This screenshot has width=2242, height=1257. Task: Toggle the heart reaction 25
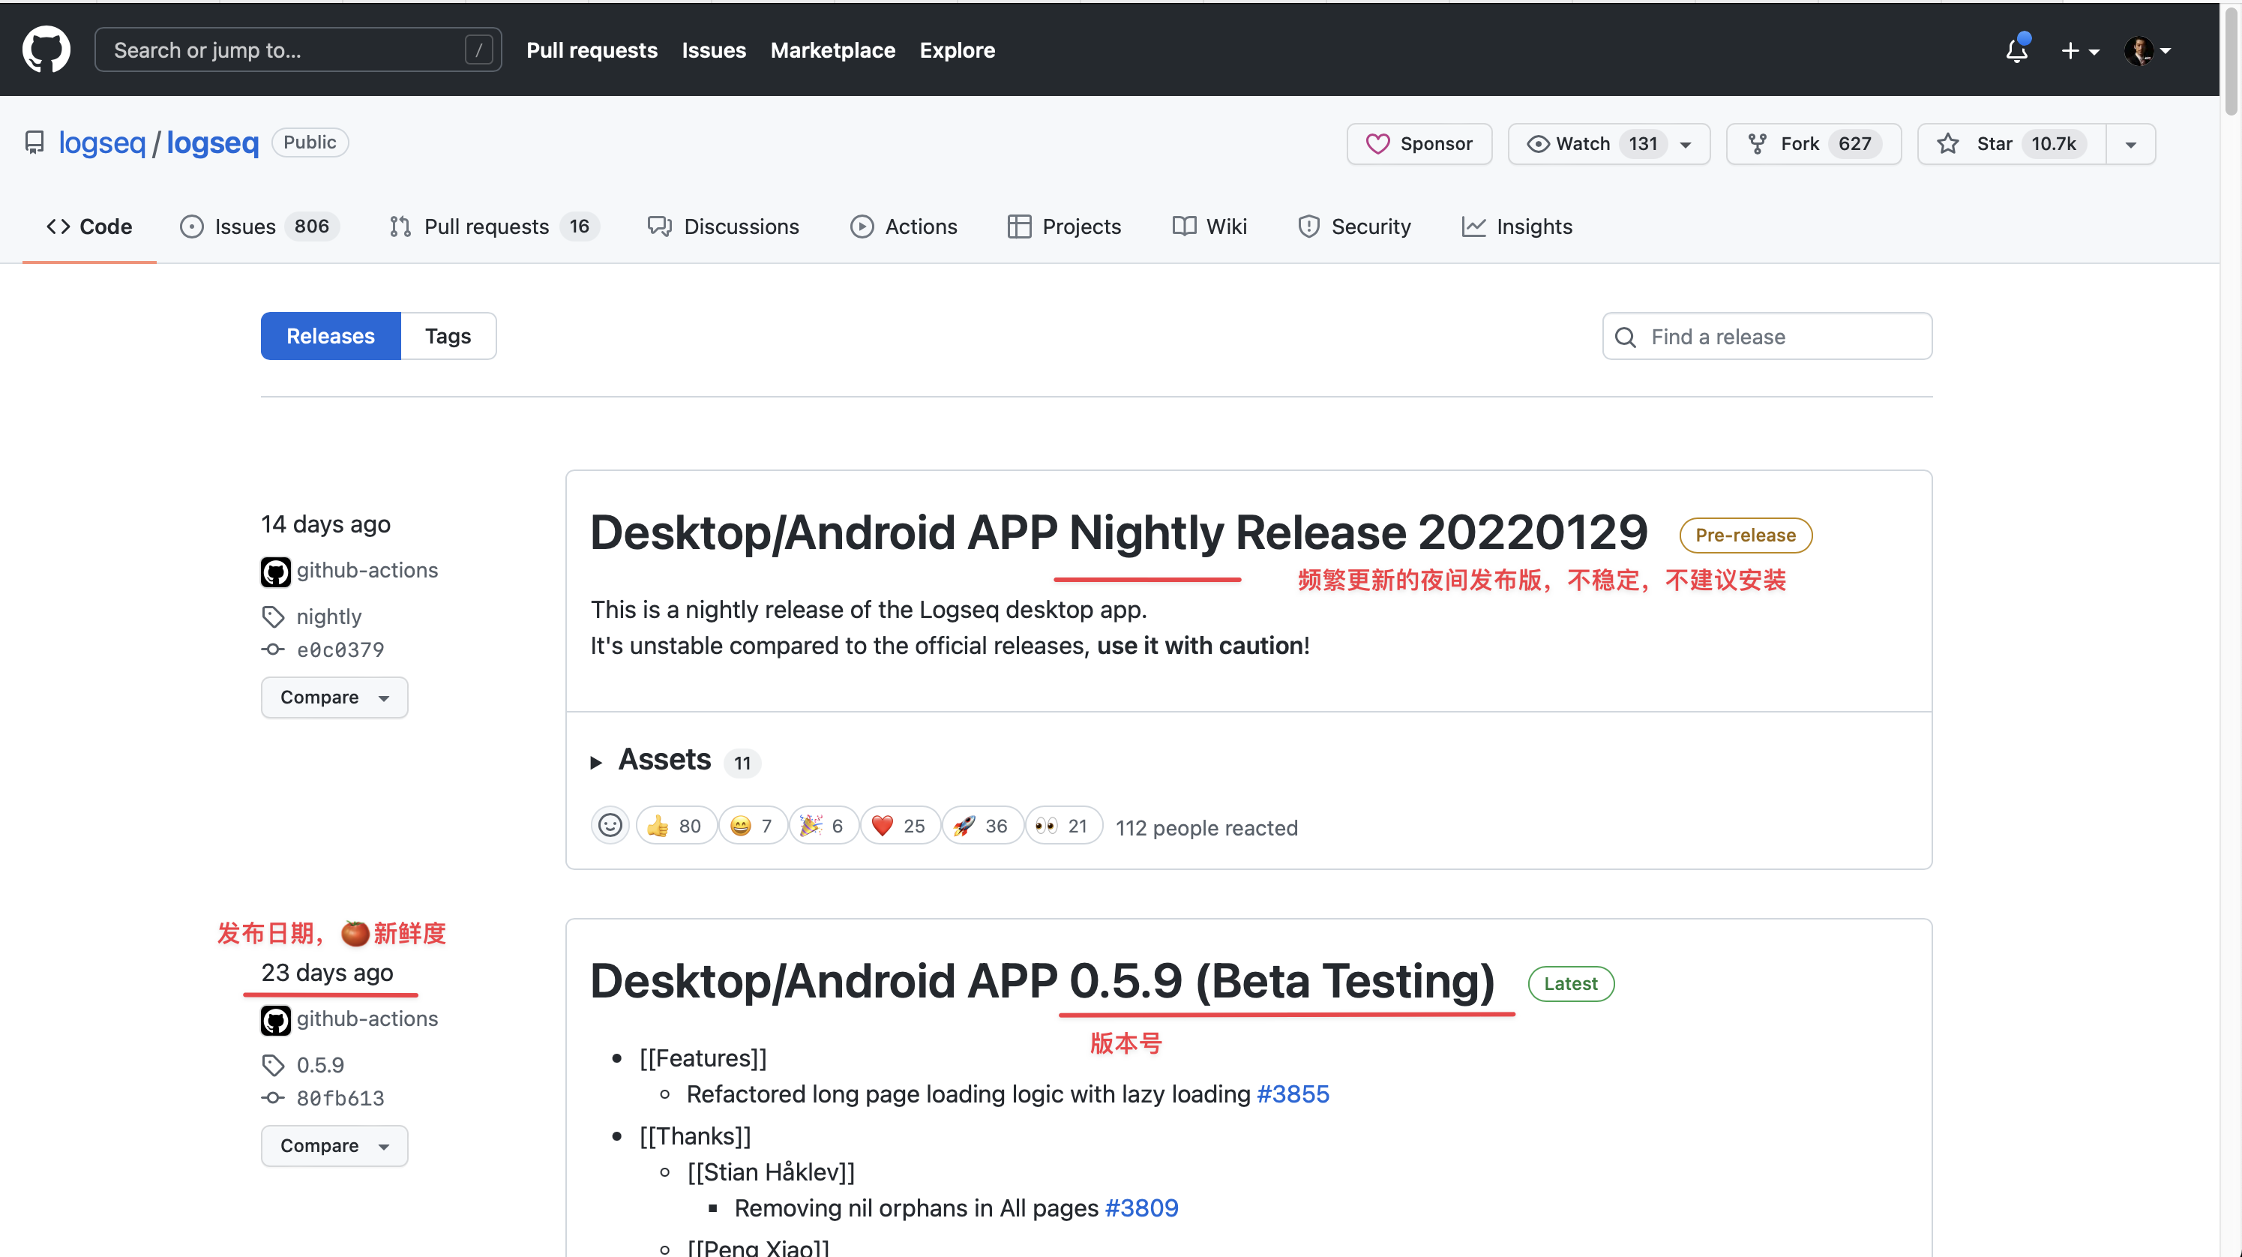[x=900, y=825]
